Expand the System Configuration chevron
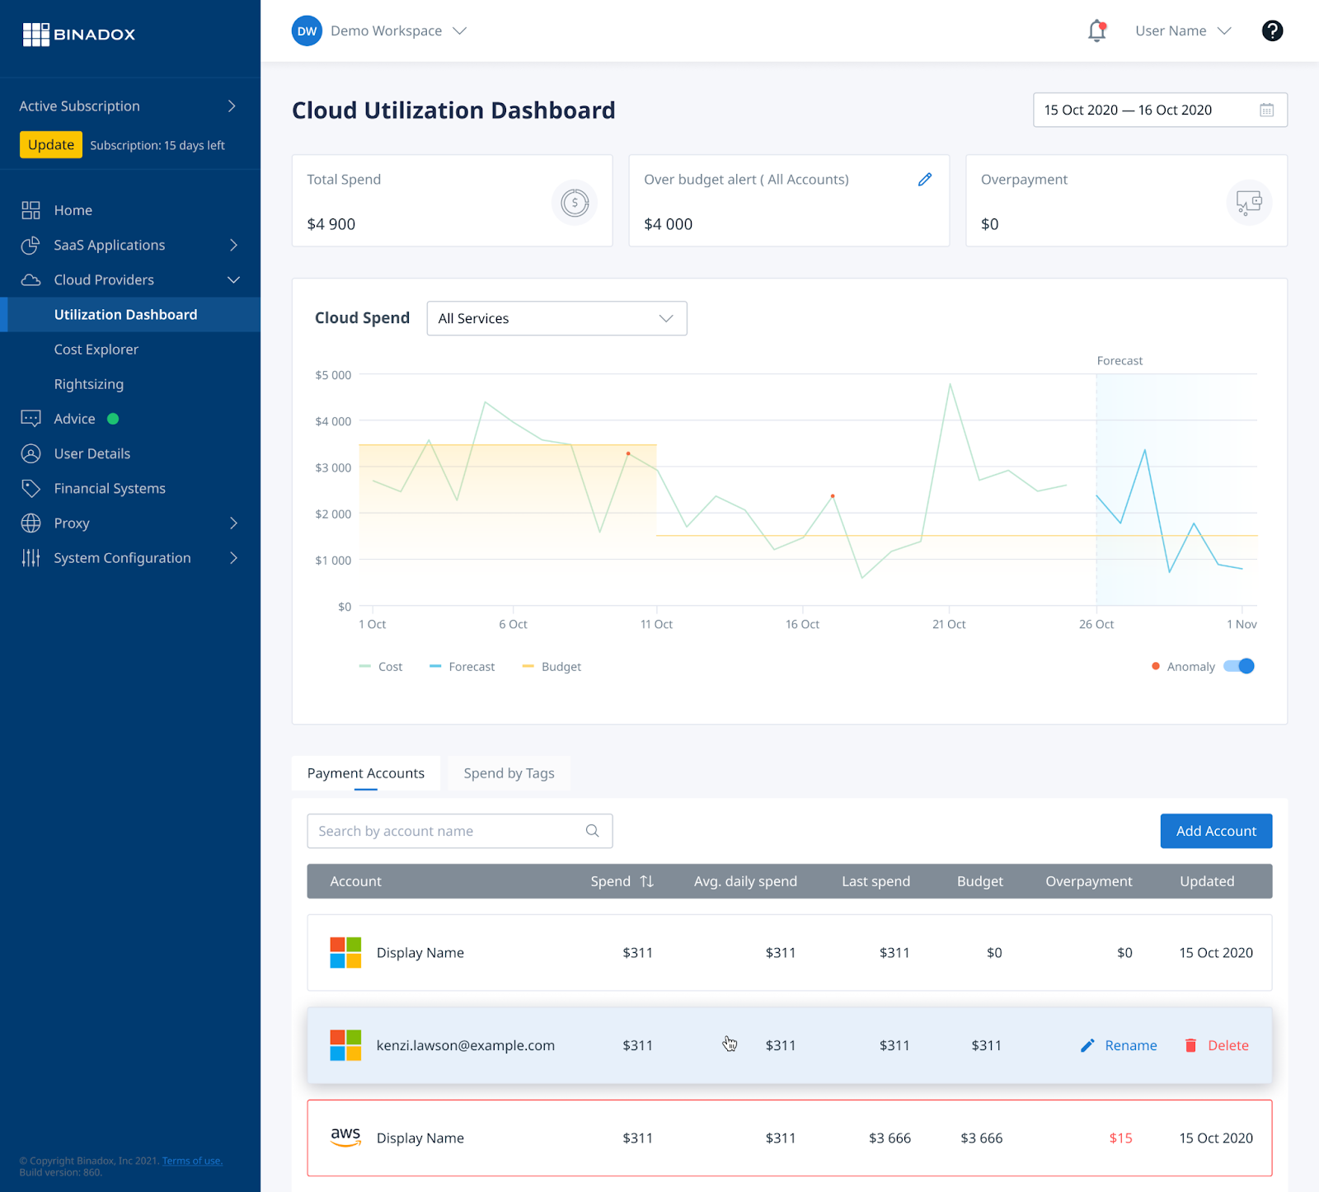The width and height of the screenshot is (1319, 1192). 233,558
